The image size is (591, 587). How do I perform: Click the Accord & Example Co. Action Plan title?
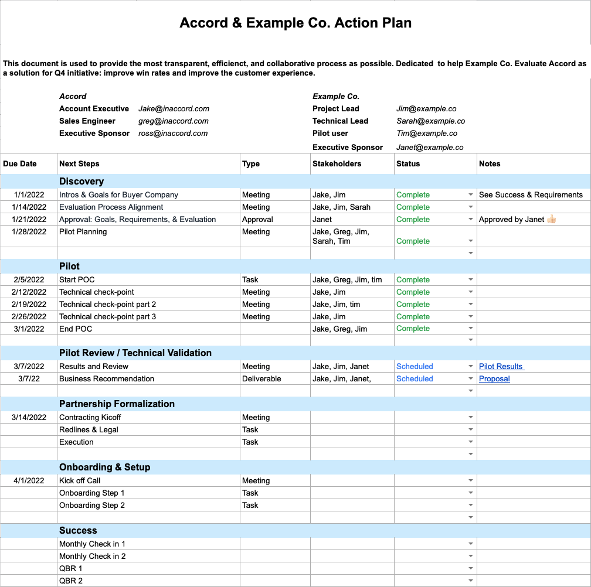click(295, 23)
